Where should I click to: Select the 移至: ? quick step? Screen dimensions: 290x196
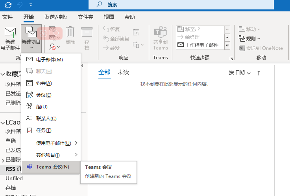[x=200, y=29]
